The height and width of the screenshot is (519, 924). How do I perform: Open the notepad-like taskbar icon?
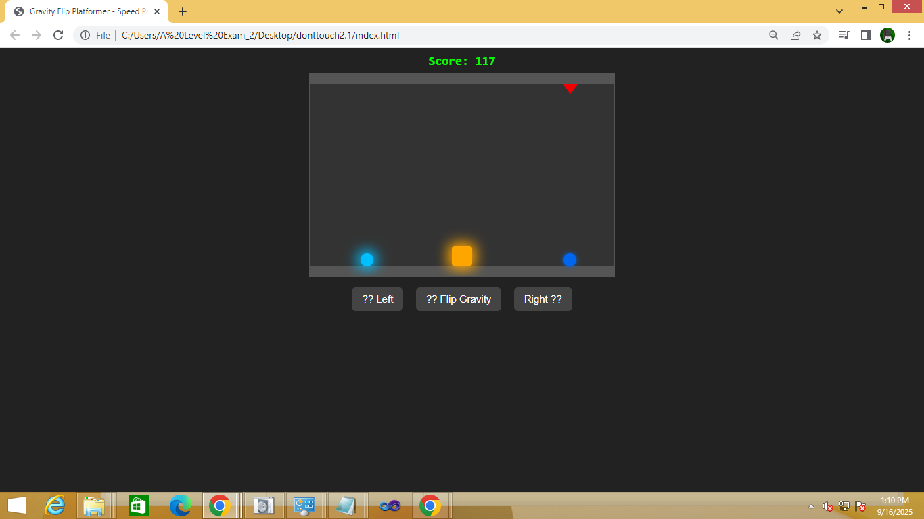pyautogui.click(x=346, y=505)
